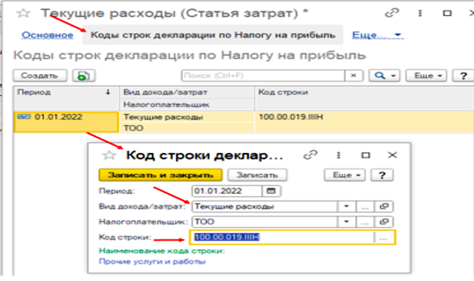The image size is (474, 281).
Task: Copy link icon in main window header
Action: [391, 13]
